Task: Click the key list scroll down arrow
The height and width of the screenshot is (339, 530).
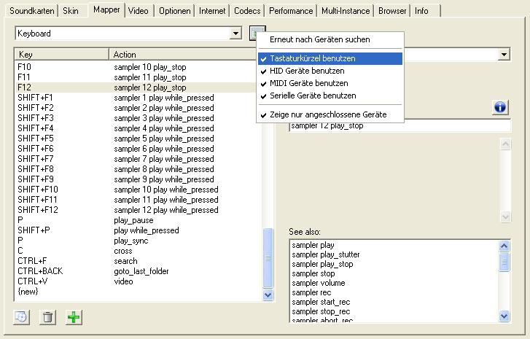Action: click(268, 295)
